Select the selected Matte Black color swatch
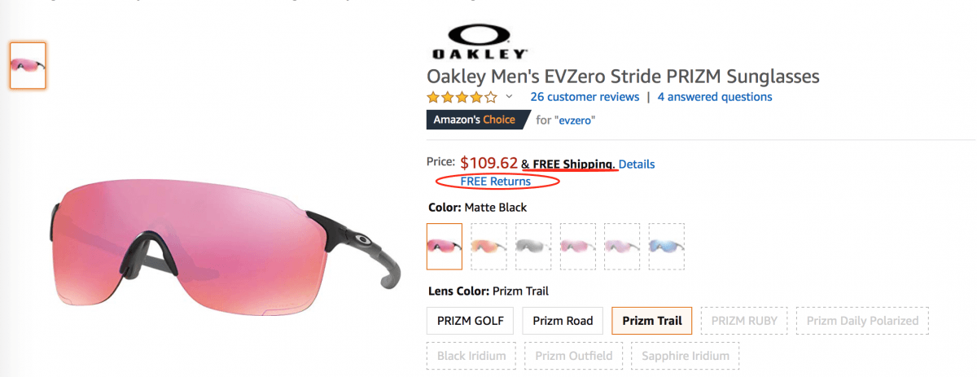This screenshot has width=977, height=377. click(x=445, y=247)
